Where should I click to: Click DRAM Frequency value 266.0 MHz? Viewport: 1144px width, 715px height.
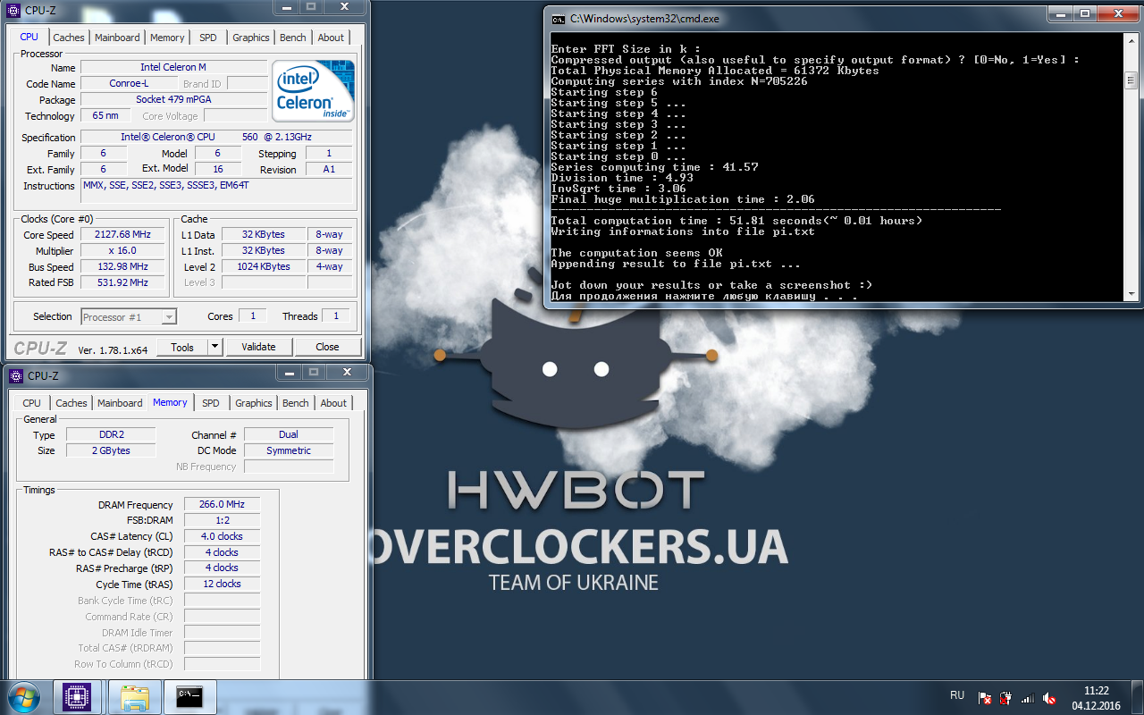[x=222, y=504]
